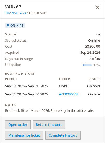Screen dimensions: 105x143
Task: Close the VAN-07 detail panel
Action: (x=97, y=7)
